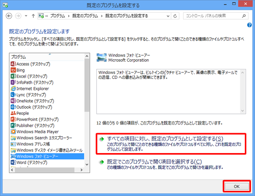The width and height of the screenshot is (255, 196).
Task: Click the window icon in title bar
Action: pos(5,5)
